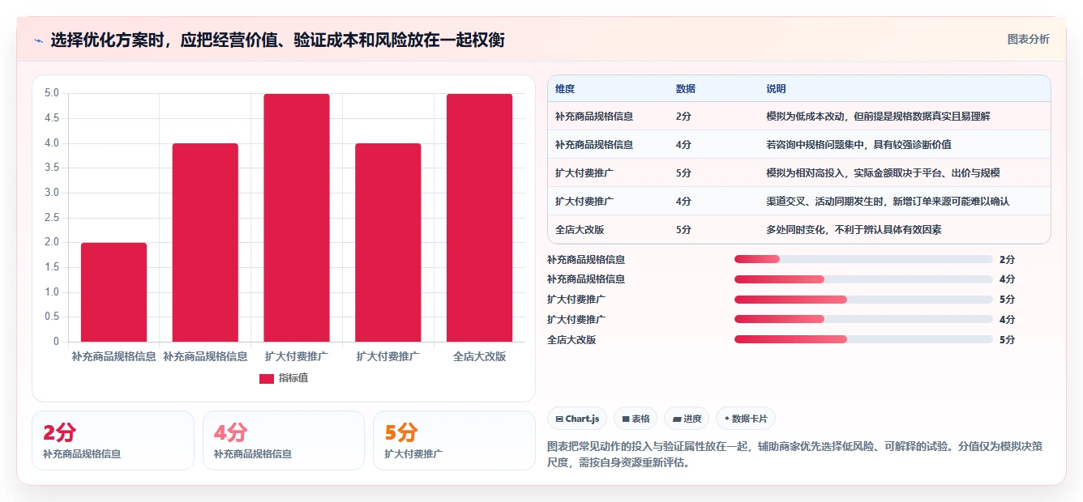Screen dimensions: 1083x502
Task: Click the 全店大改版 label beside the progress bars
Action: (571, 340)
